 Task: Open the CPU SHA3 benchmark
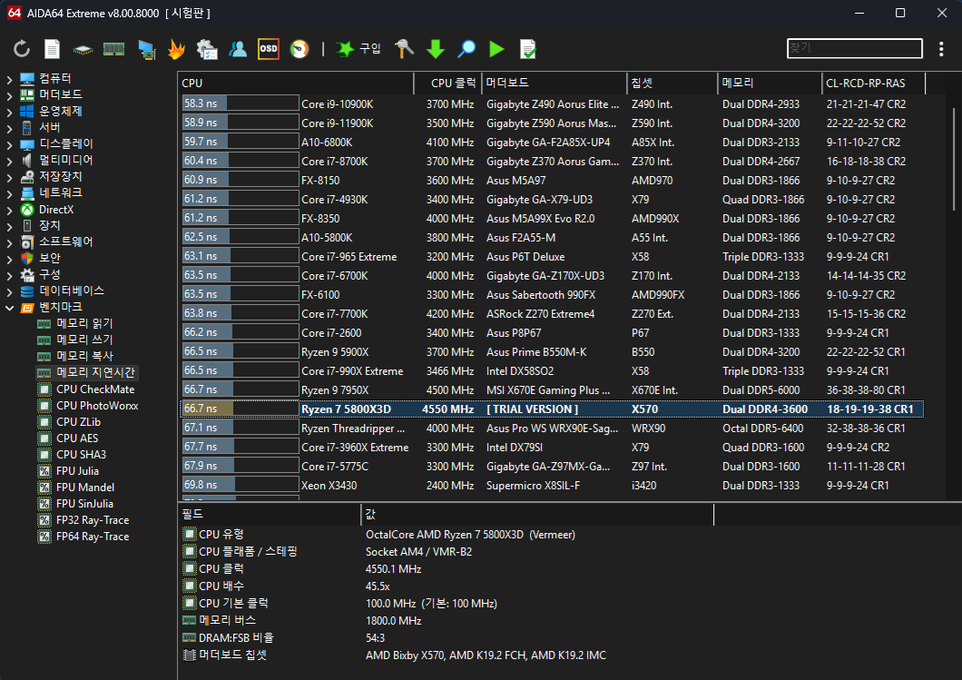(81, 455)
